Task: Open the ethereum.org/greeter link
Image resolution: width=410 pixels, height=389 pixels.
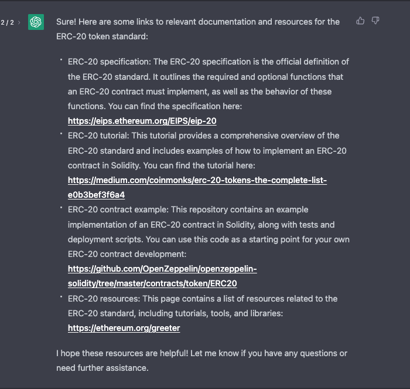Action: (124, 328)
